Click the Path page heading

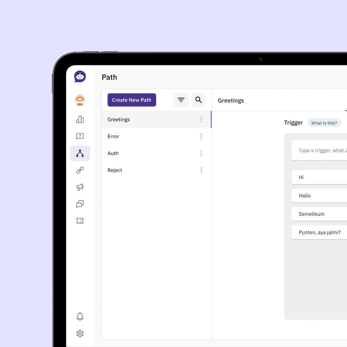pos(109,77)
